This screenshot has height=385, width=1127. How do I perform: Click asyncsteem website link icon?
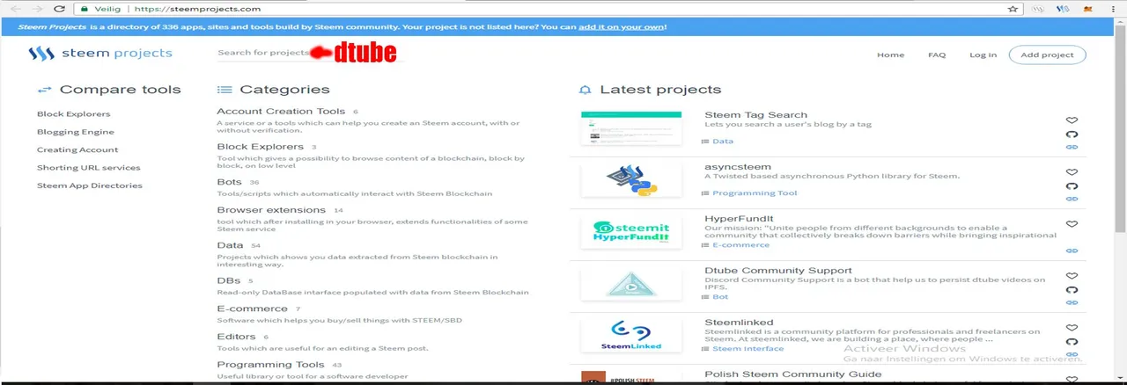1072,200
